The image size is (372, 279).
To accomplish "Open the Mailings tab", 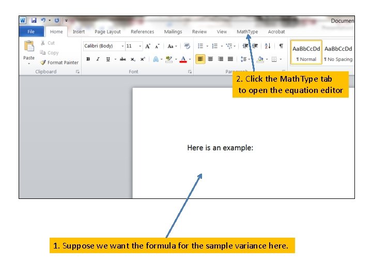I will click(173, 32).
